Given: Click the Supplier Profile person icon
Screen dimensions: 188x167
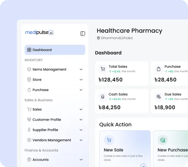Looking at the screenshot, I should click(29, 130).
